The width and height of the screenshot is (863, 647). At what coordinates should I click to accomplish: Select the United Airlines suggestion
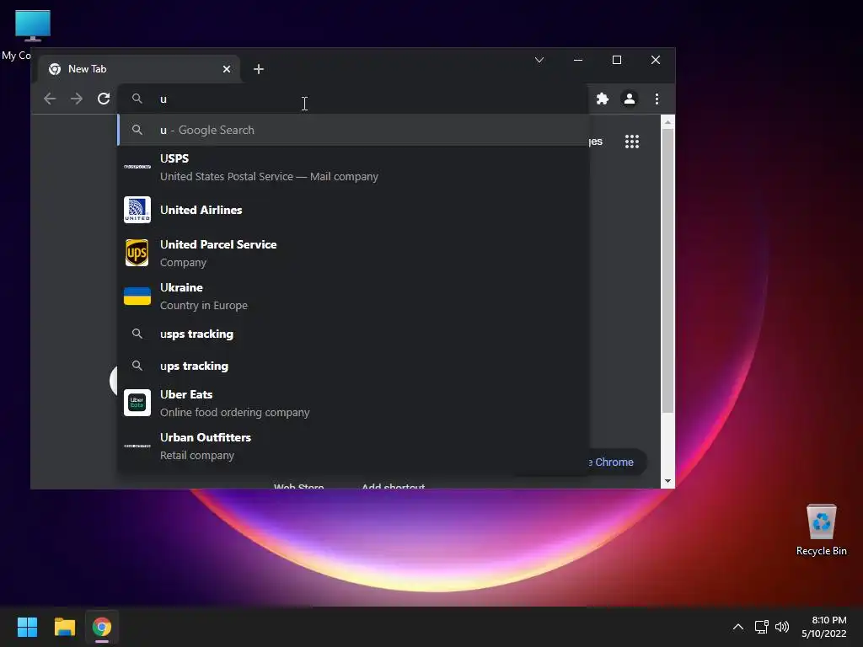click(x=353, y=210)
